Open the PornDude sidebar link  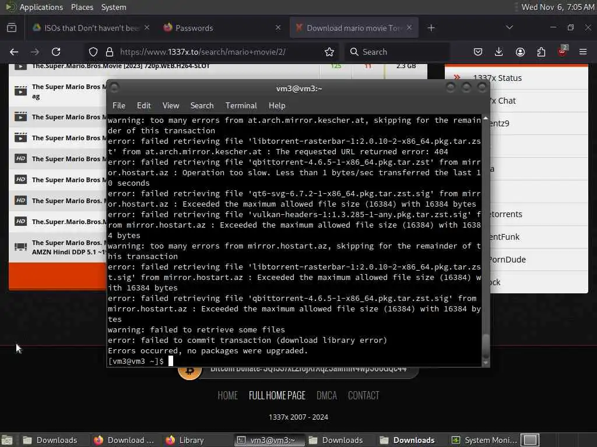(508, 260)
